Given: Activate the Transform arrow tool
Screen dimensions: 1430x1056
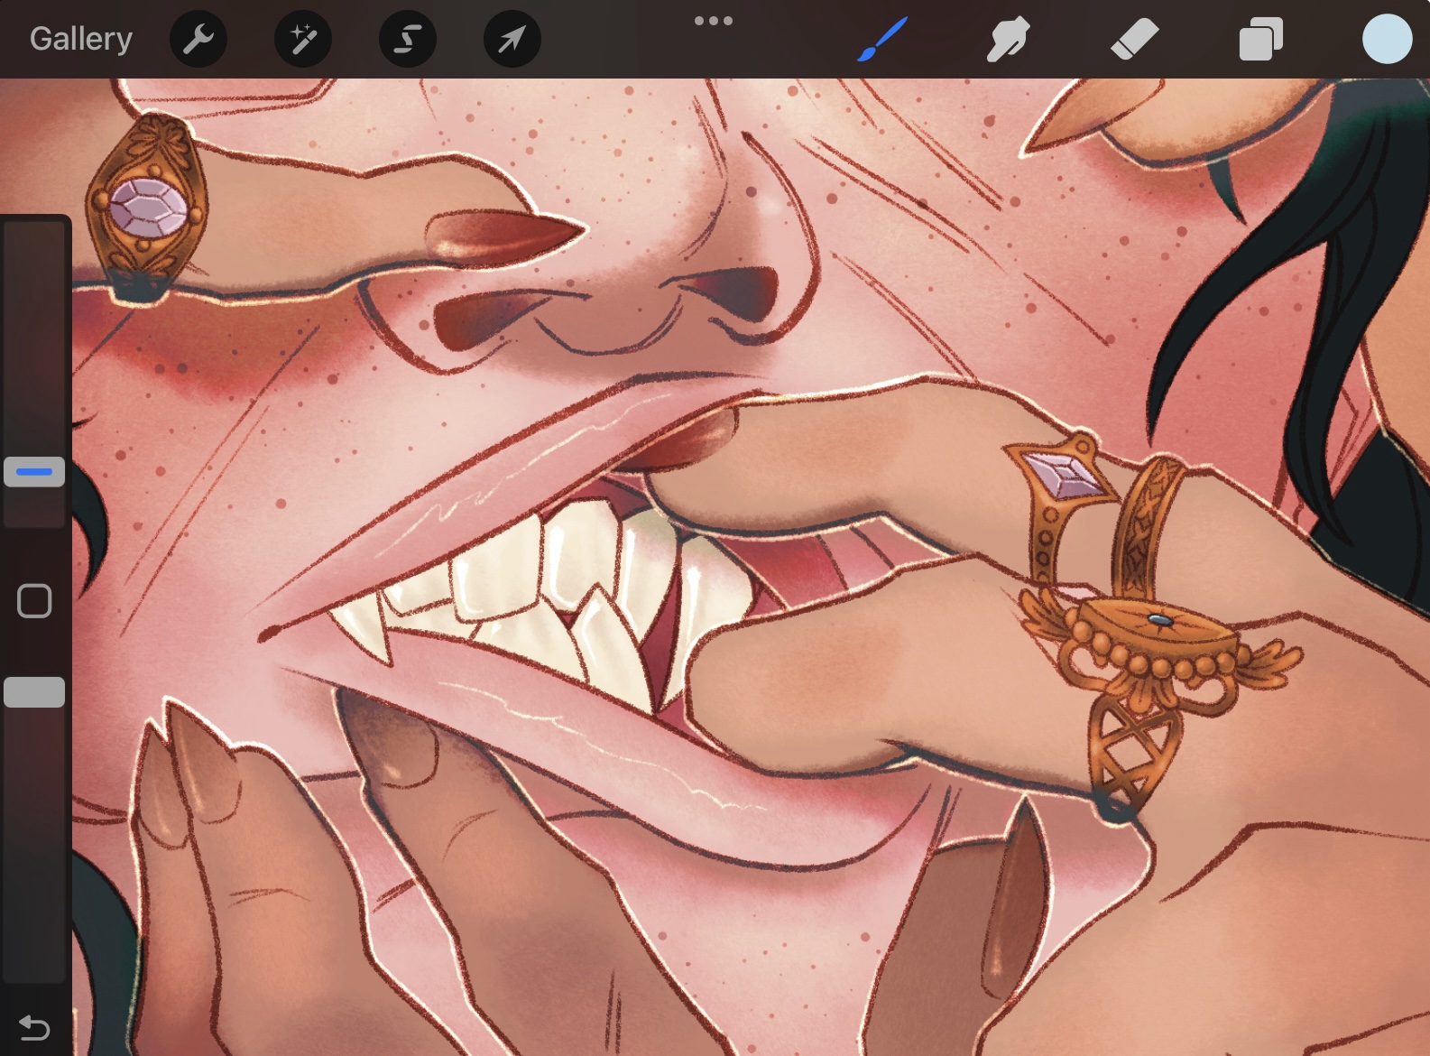Looking at the screenshot, I should pos(512,39).
